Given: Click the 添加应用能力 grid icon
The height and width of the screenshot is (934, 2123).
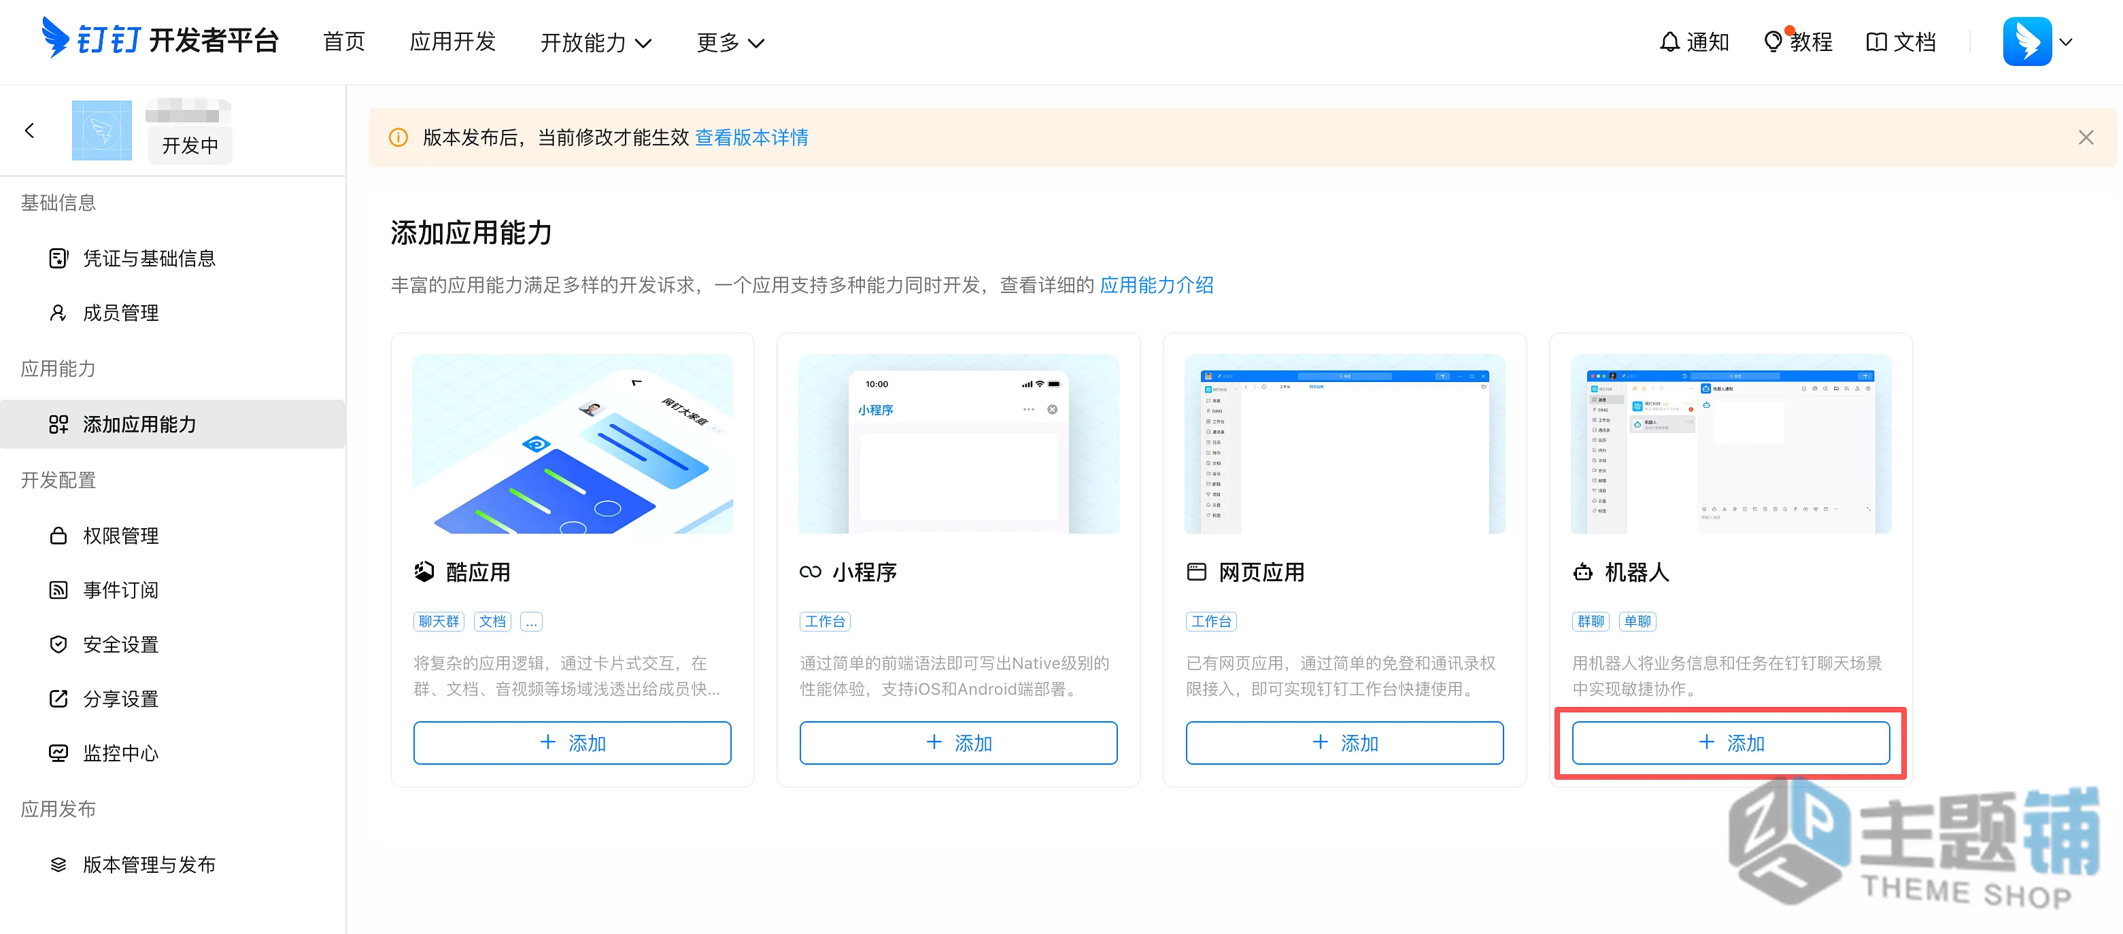Looking at the screenshot, I should tap(58, 424).
